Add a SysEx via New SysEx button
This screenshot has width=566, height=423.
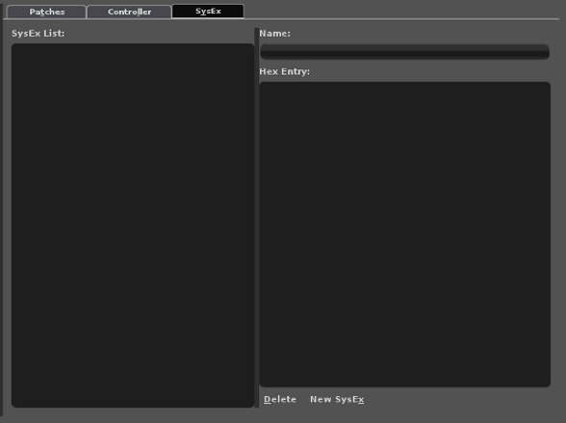tap(337, 399)
